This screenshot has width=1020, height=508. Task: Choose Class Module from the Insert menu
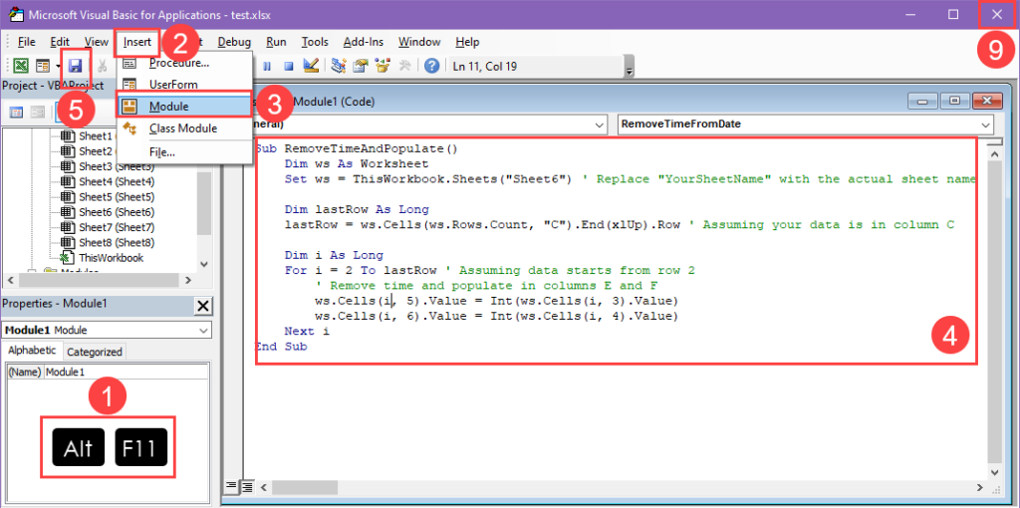(184, 128)
